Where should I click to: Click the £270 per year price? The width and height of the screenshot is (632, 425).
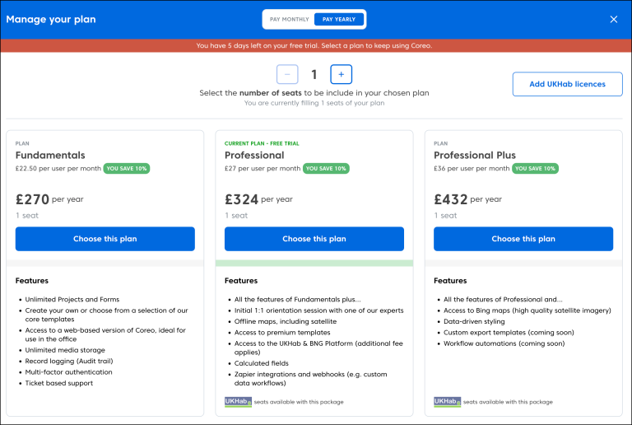[x=49, y=199]
